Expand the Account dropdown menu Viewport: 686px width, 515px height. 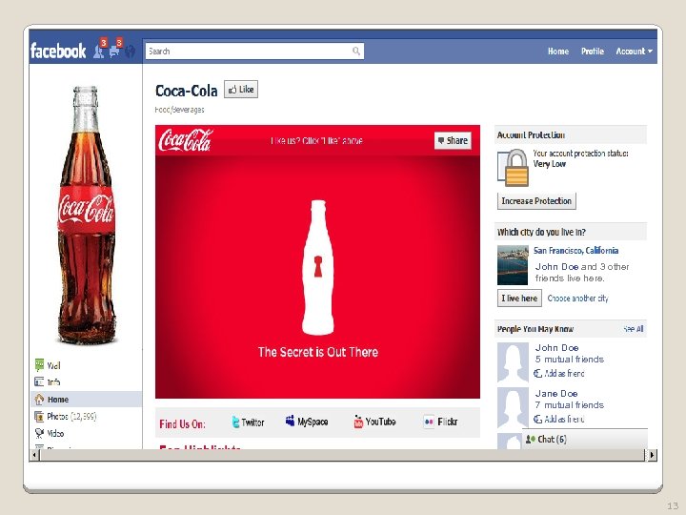(x=634, y=51)
